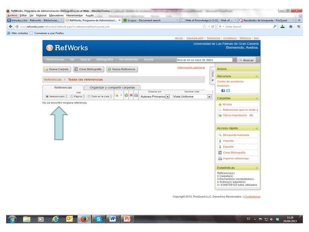Viewport: 309px width, 232px height.
Task: Select the Seleccionado radio option
Action: tap(47, 96)
